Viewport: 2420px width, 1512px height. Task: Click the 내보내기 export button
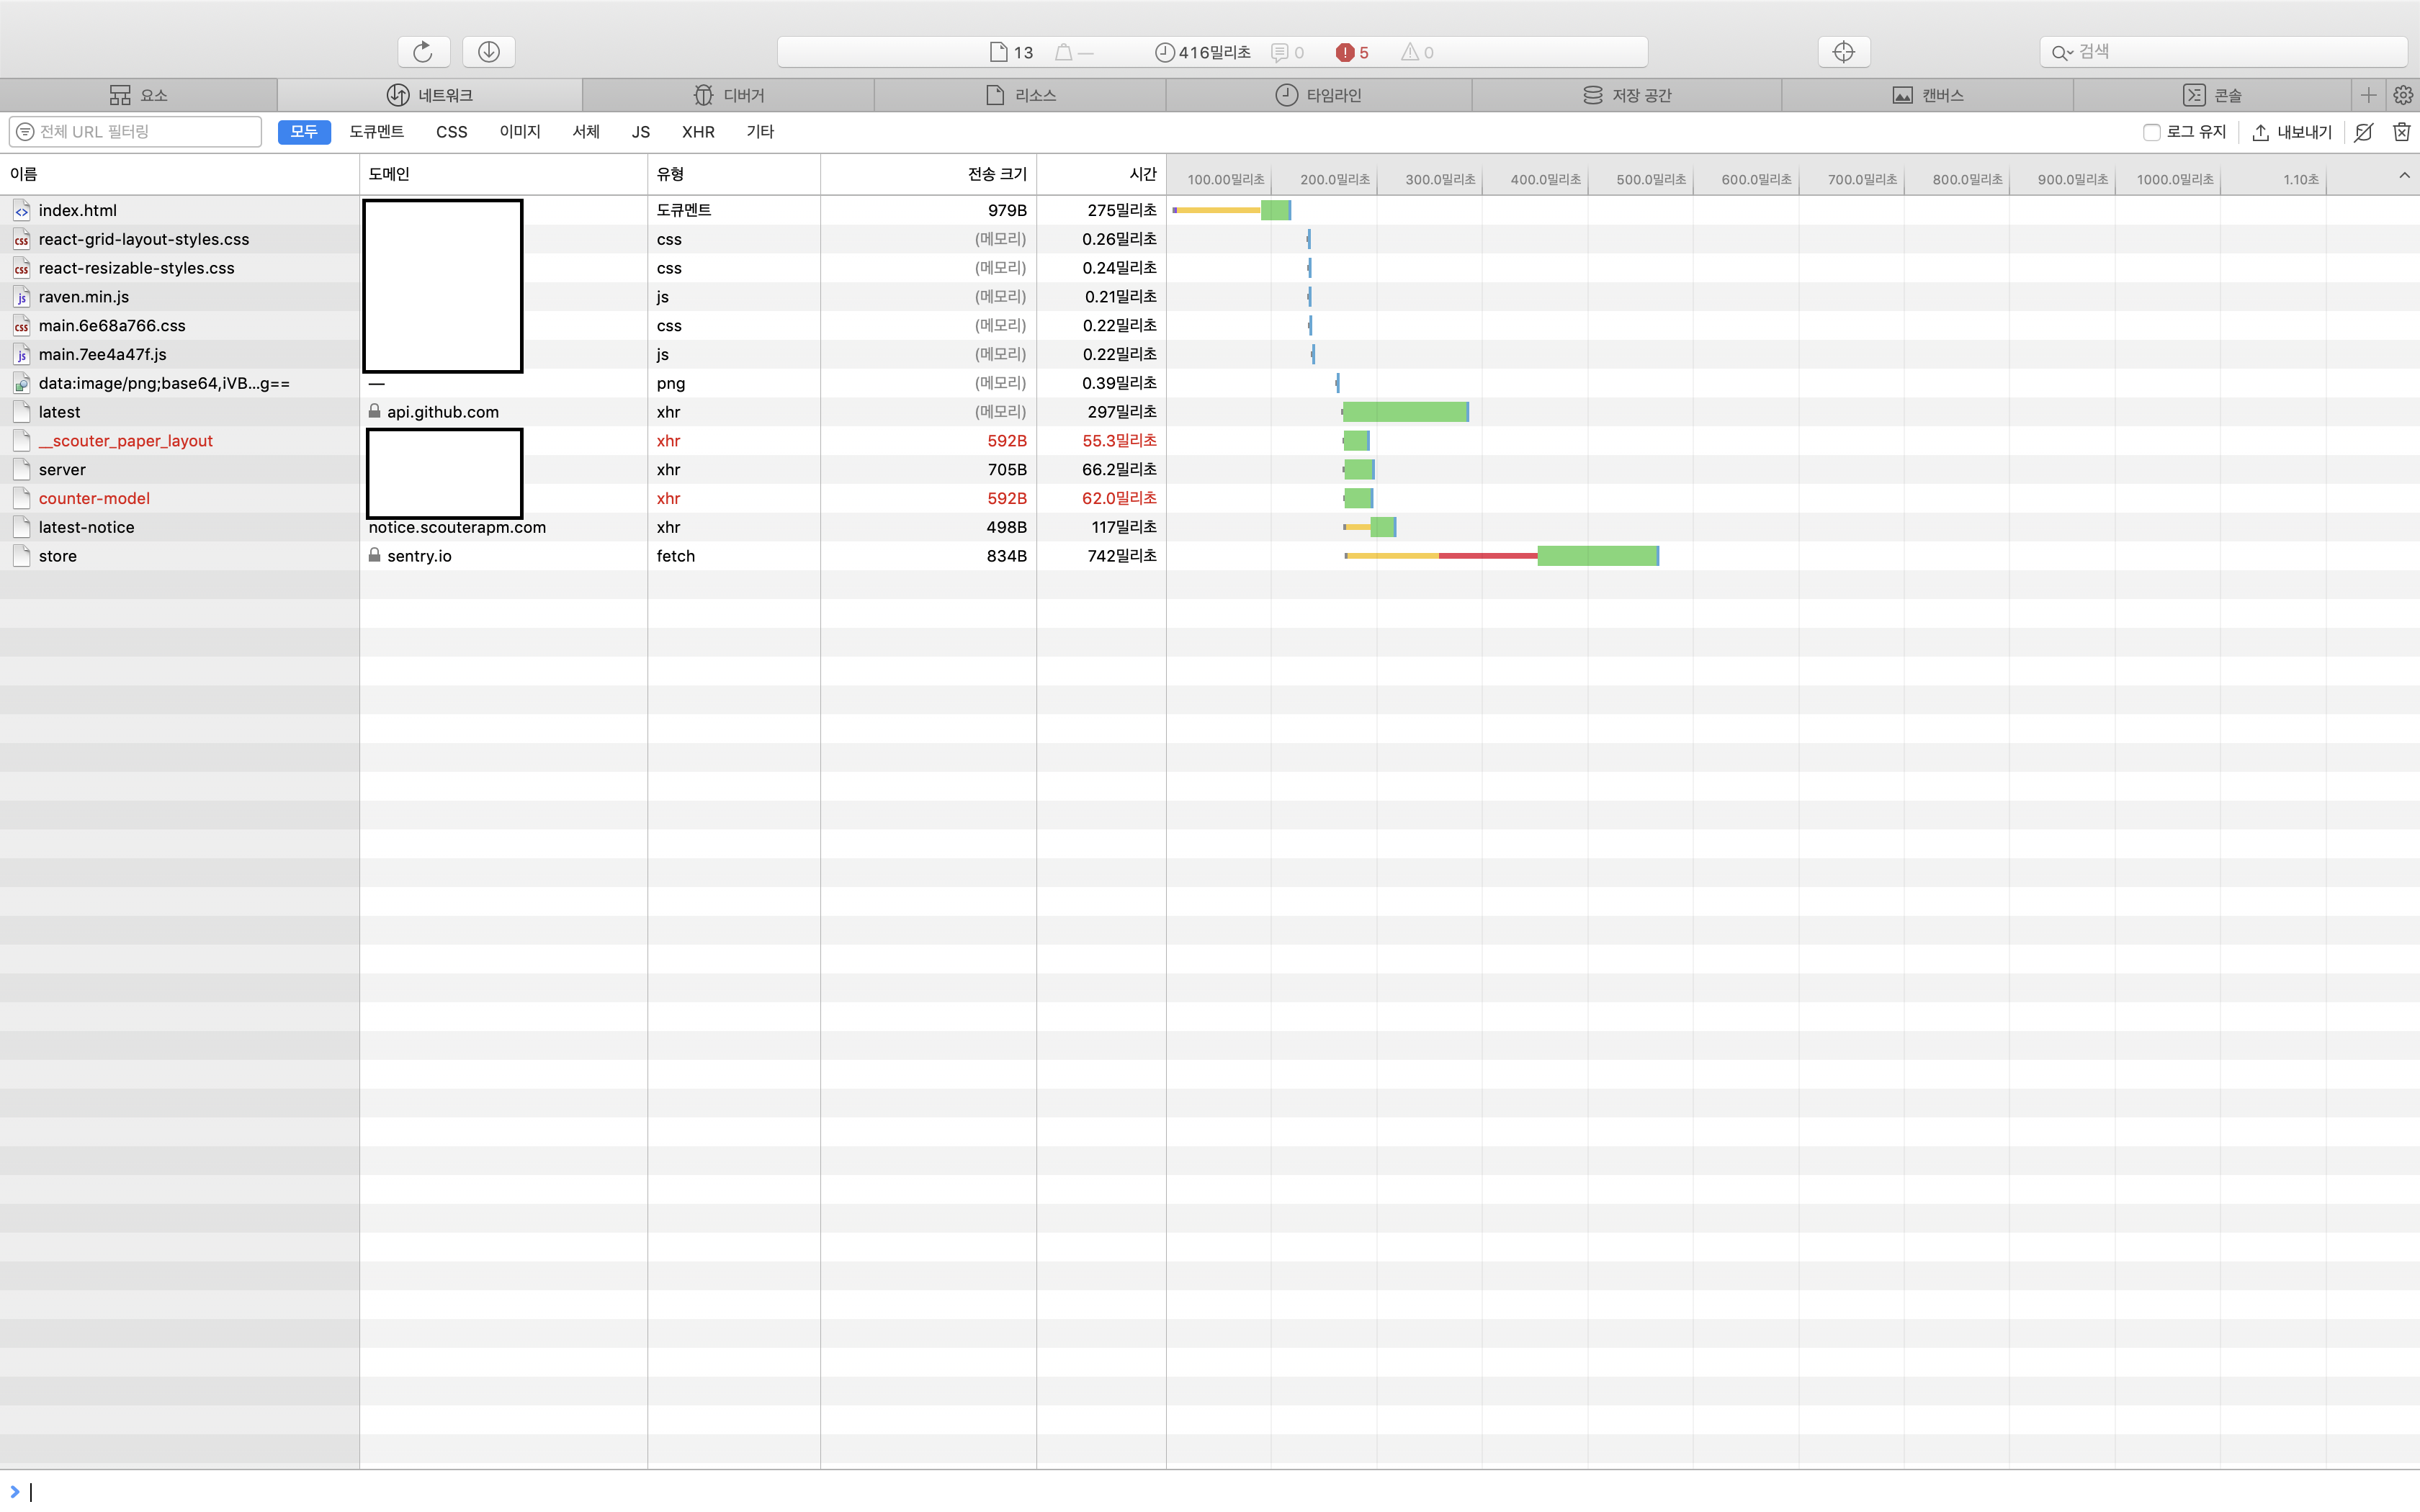pos(2291,132)
